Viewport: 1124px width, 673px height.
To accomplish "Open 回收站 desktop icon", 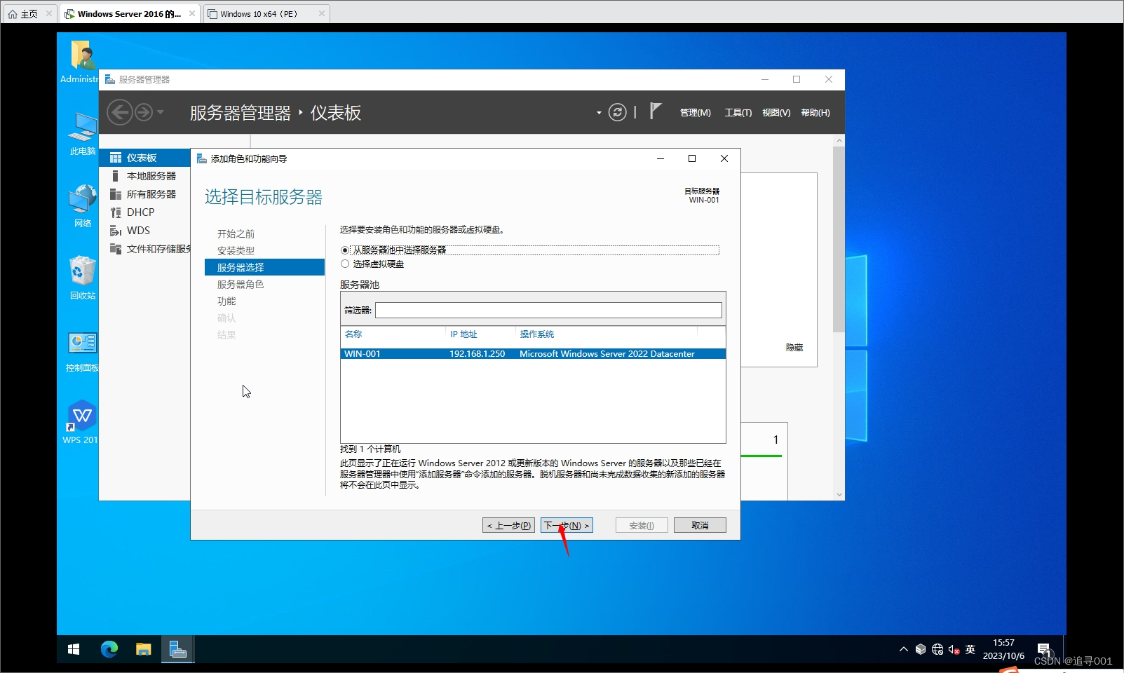I will [83, 278].
